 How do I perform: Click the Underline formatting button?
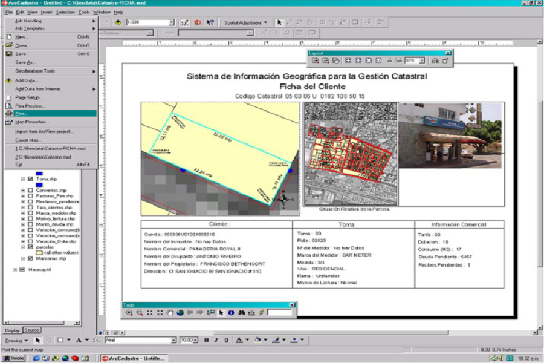click(x=226, y=340)
